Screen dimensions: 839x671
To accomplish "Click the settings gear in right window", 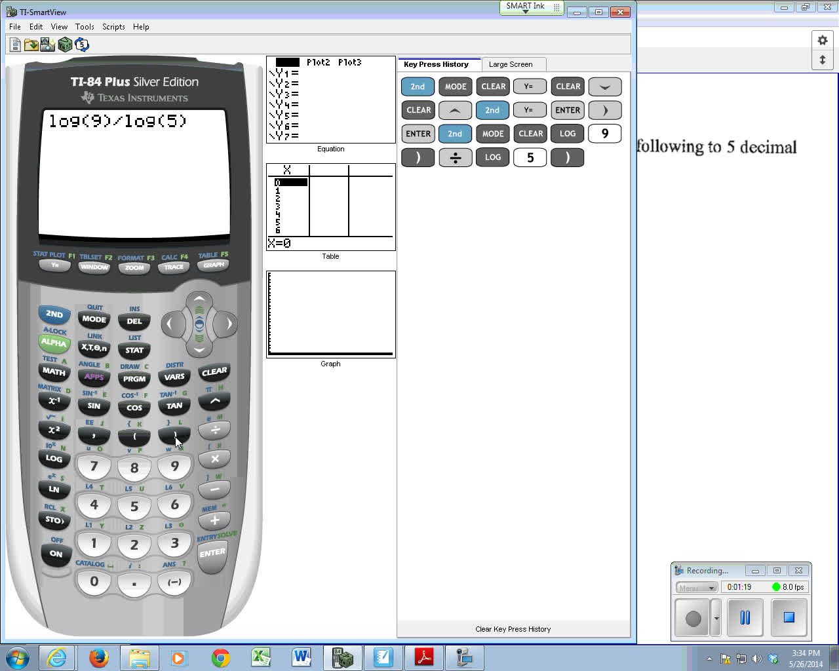I will (823, 40).
